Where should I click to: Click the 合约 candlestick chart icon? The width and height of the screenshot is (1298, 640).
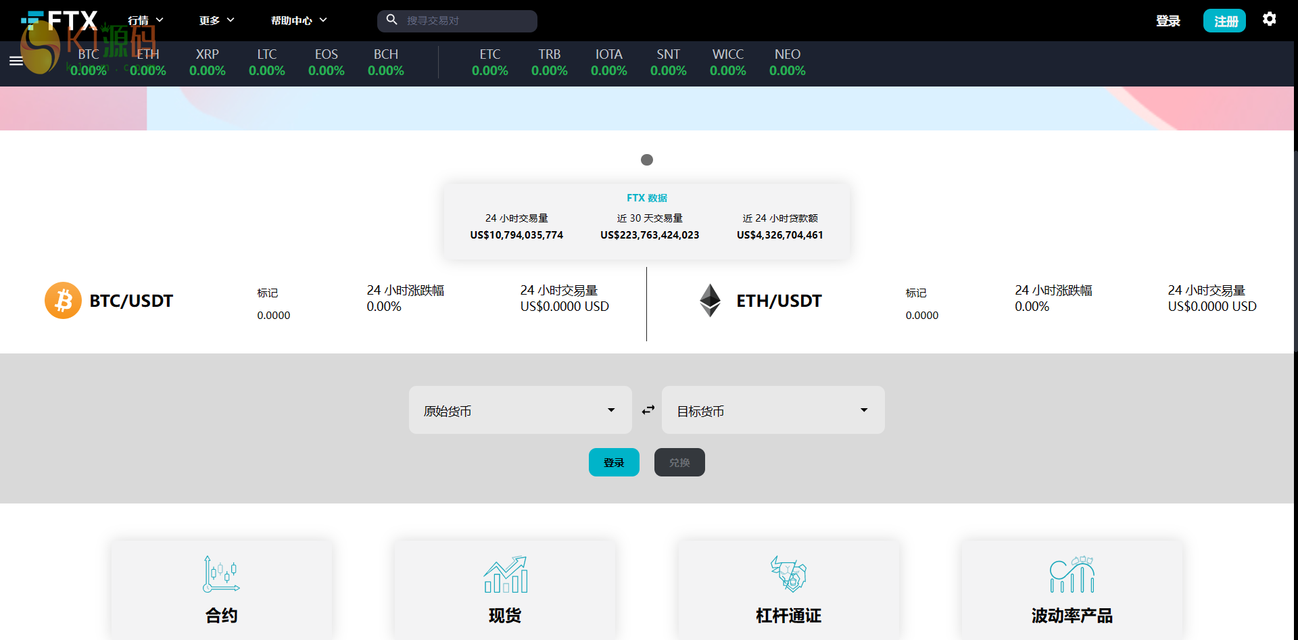221,574
